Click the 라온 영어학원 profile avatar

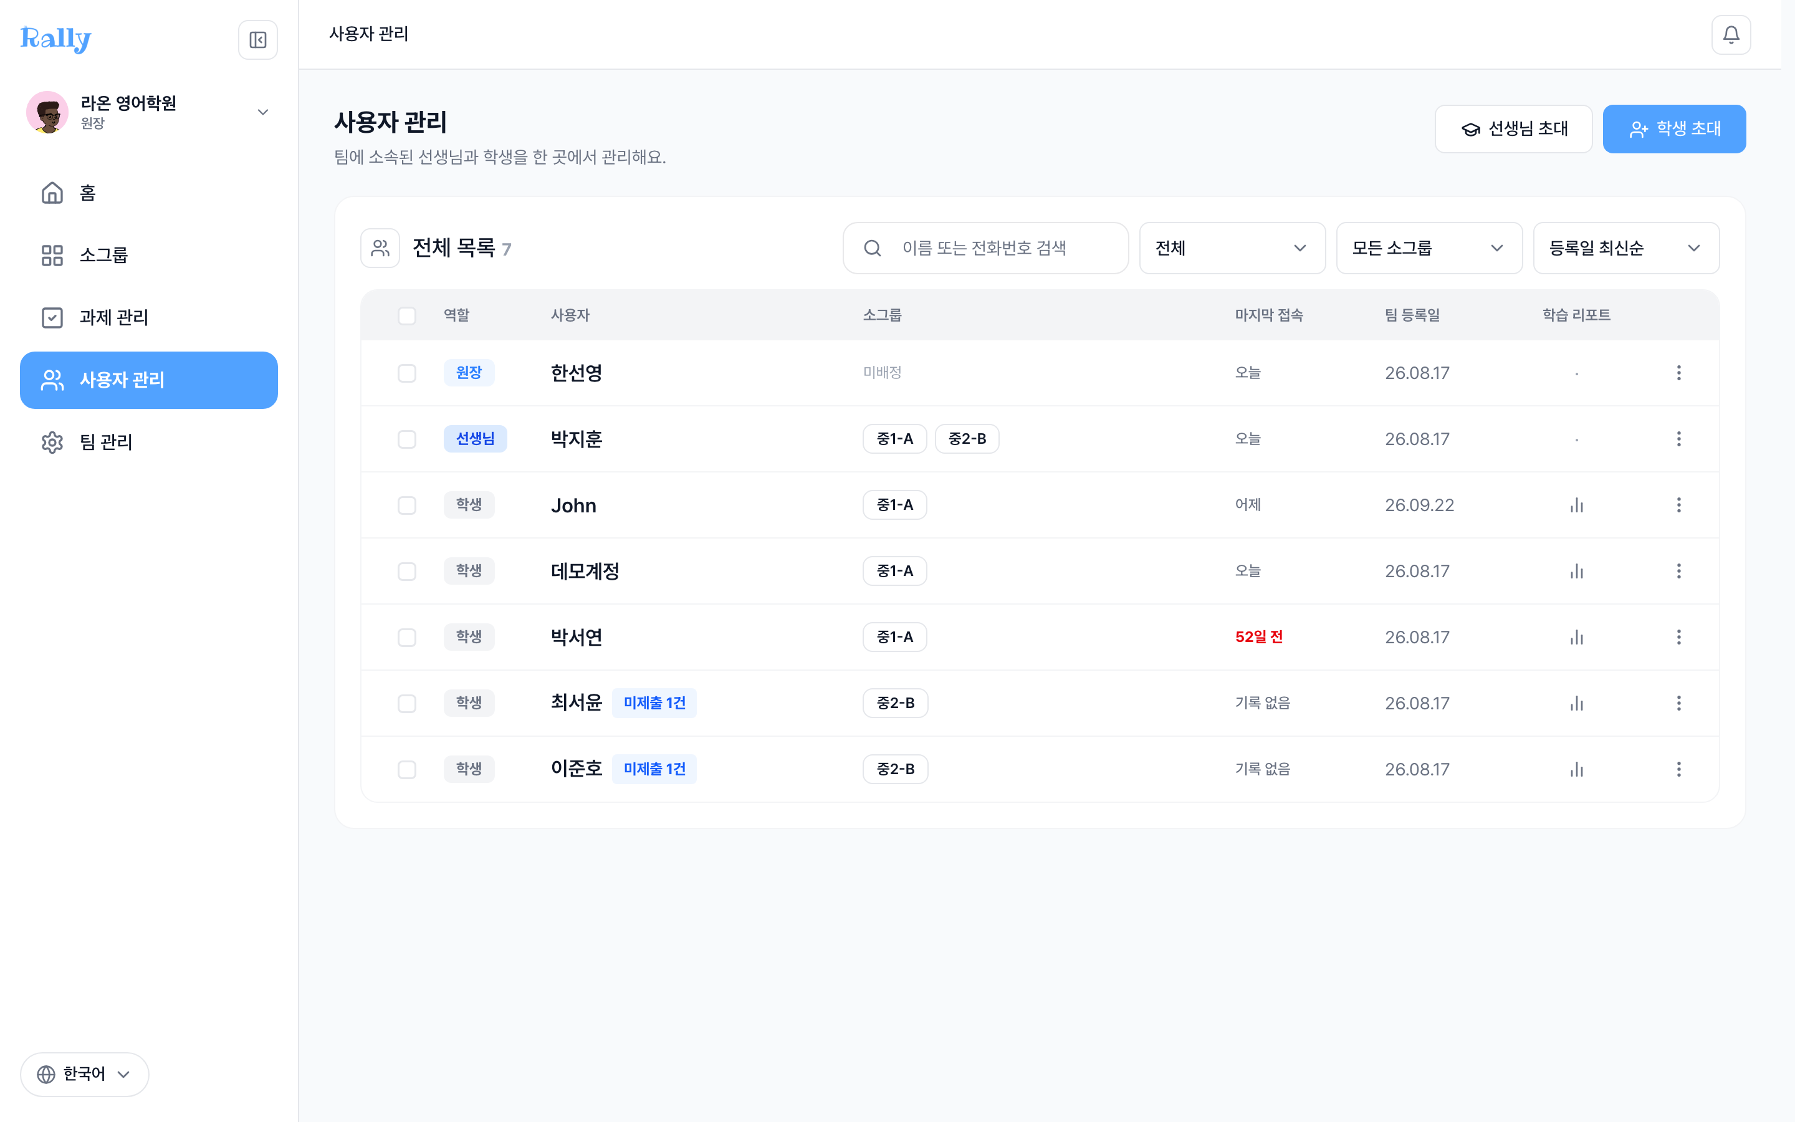point(47,112)
